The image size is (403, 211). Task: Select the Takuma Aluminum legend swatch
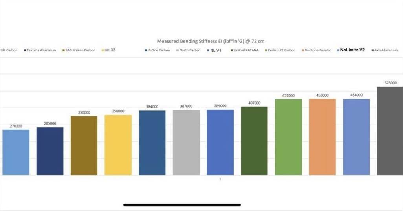(25, 50)
